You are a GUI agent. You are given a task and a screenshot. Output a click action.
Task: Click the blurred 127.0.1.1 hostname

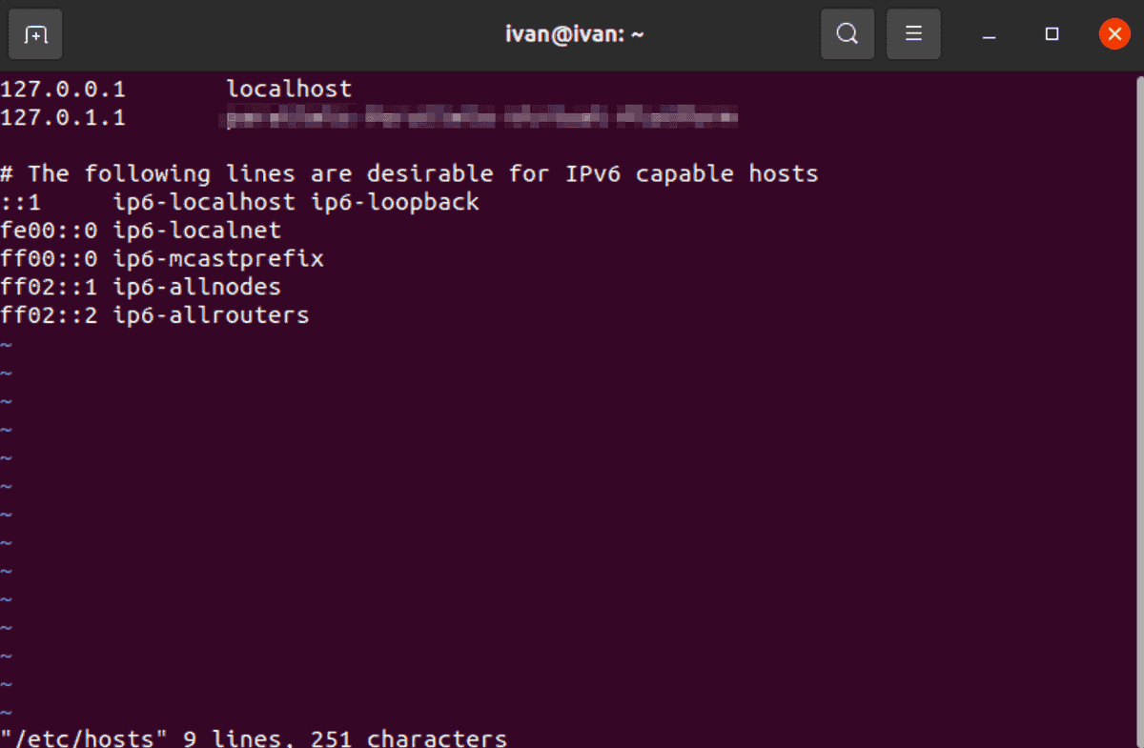(x=477, y=117)
